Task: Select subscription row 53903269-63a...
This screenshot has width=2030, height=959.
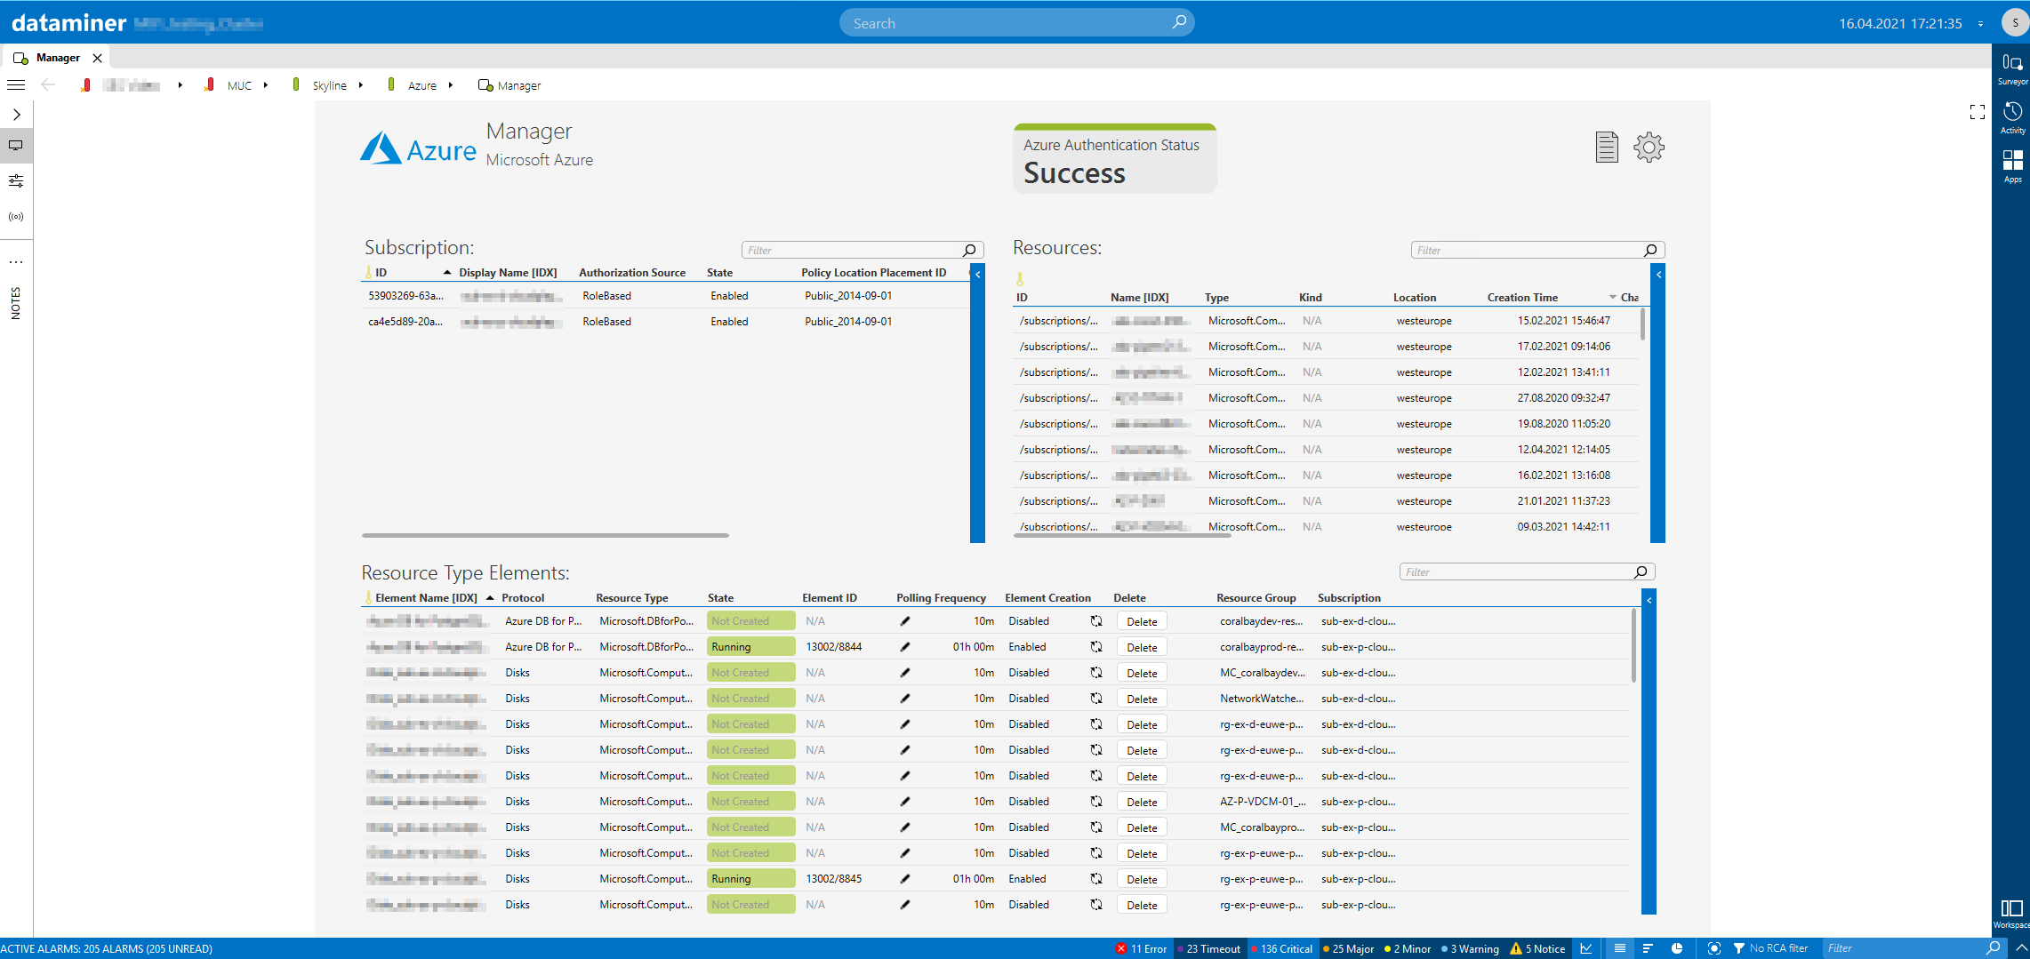Action: pos(666,296)
